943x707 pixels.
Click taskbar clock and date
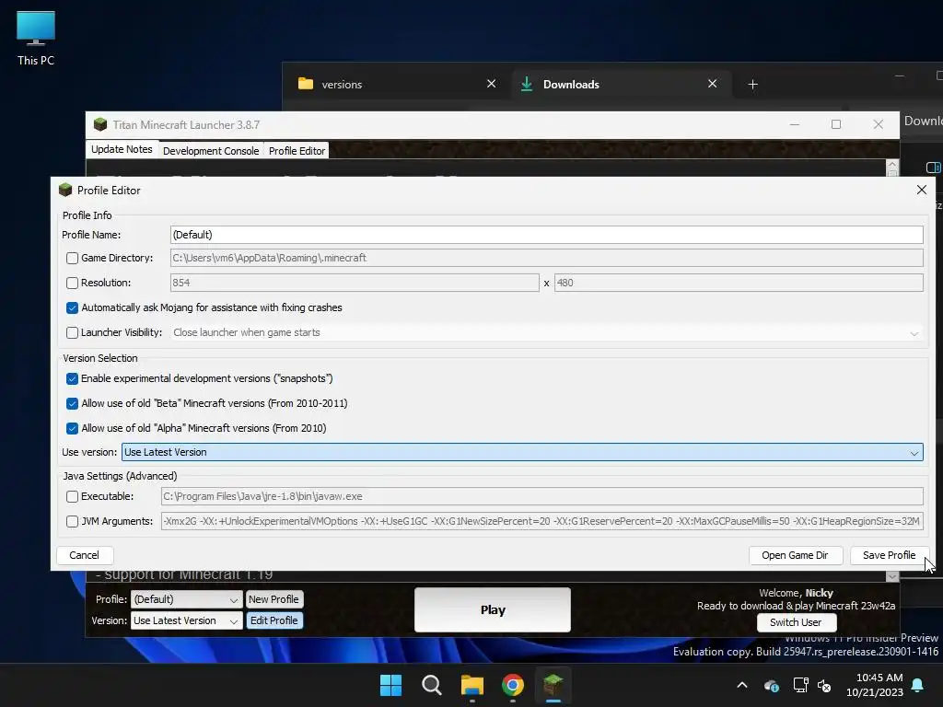tap(875, 685)
